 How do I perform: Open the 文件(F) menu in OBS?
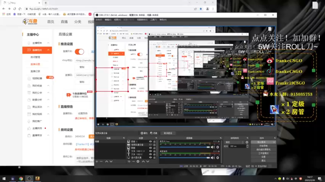(x=99, y=20)
